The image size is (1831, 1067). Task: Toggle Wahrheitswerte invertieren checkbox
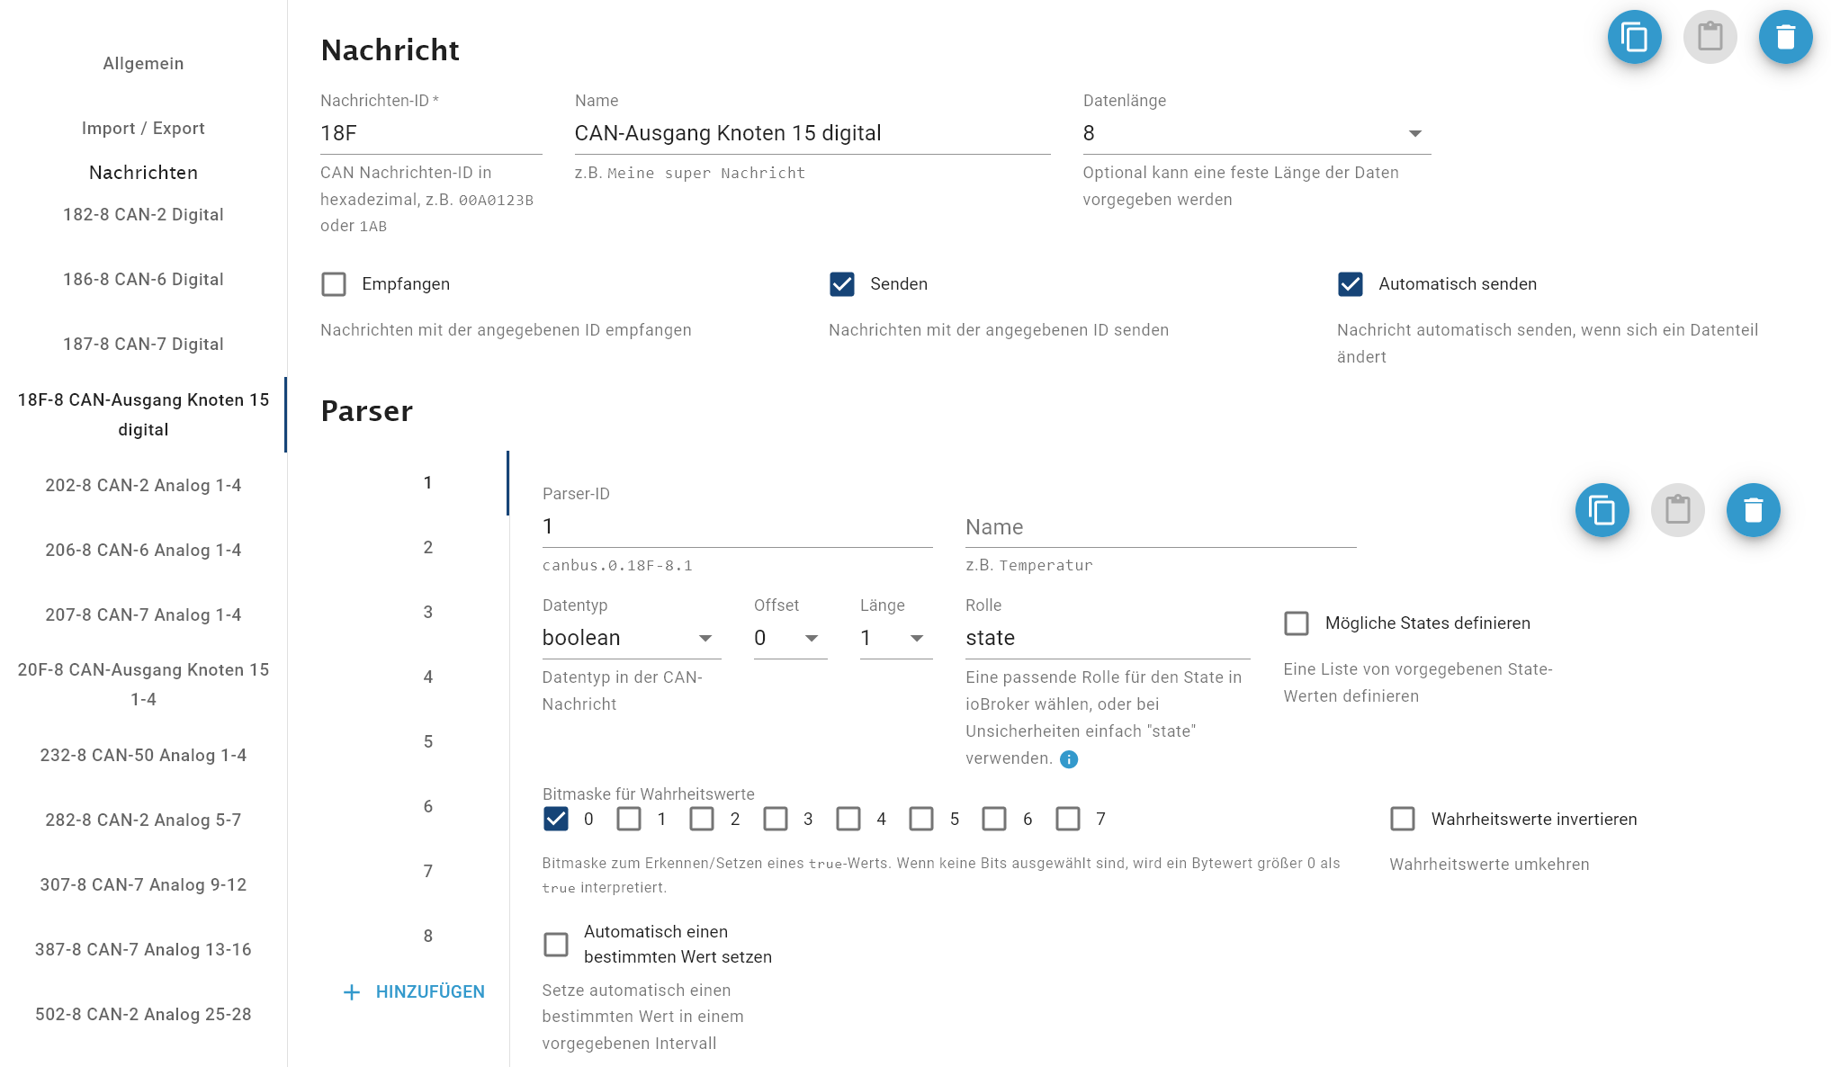(1403, 819)
